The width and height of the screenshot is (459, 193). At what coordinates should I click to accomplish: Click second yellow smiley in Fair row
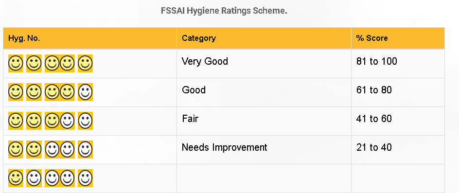(34, 121)
